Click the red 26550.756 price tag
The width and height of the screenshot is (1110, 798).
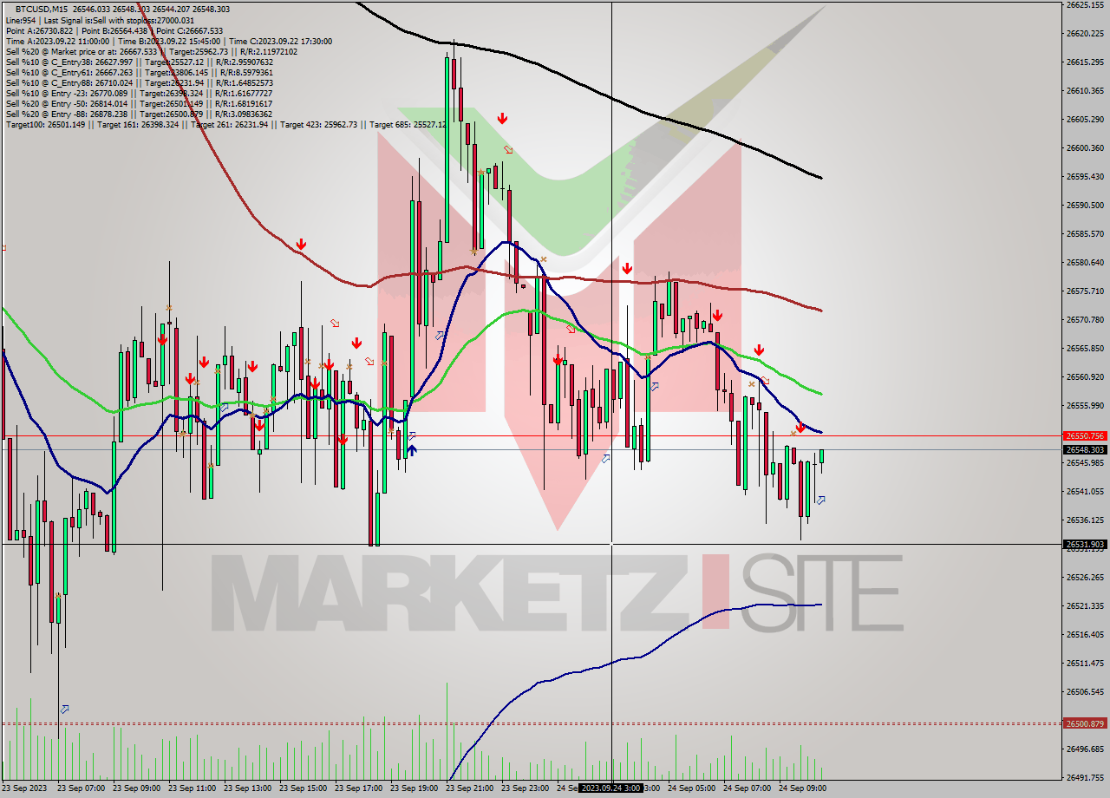[x=1085, y=435]
